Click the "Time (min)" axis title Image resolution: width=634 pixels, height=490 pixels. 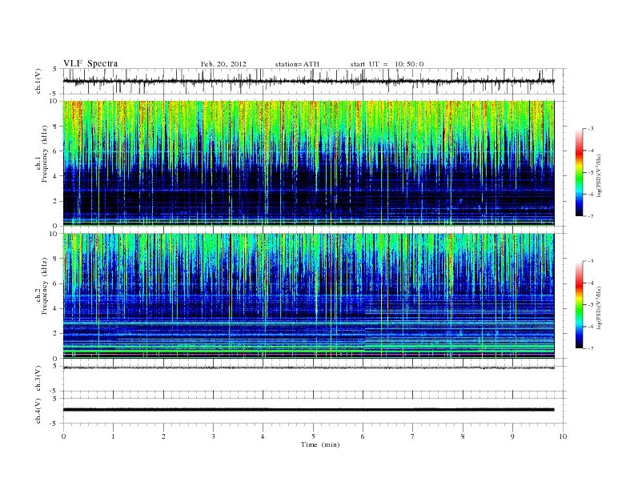click(320, 444)
